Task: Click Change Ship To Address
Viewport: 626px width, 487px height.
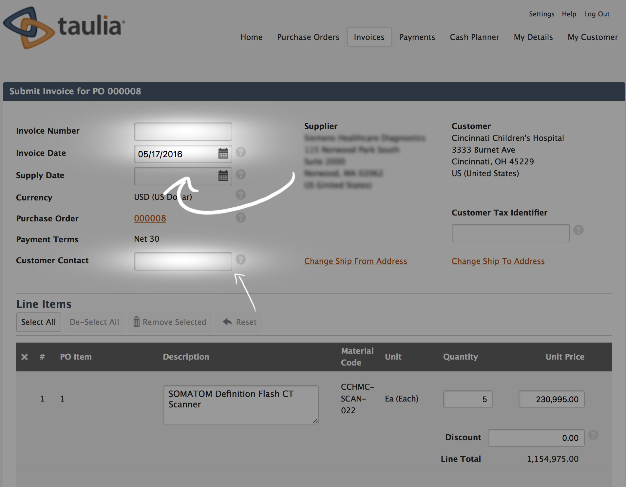Action: [x=498, y=261]
